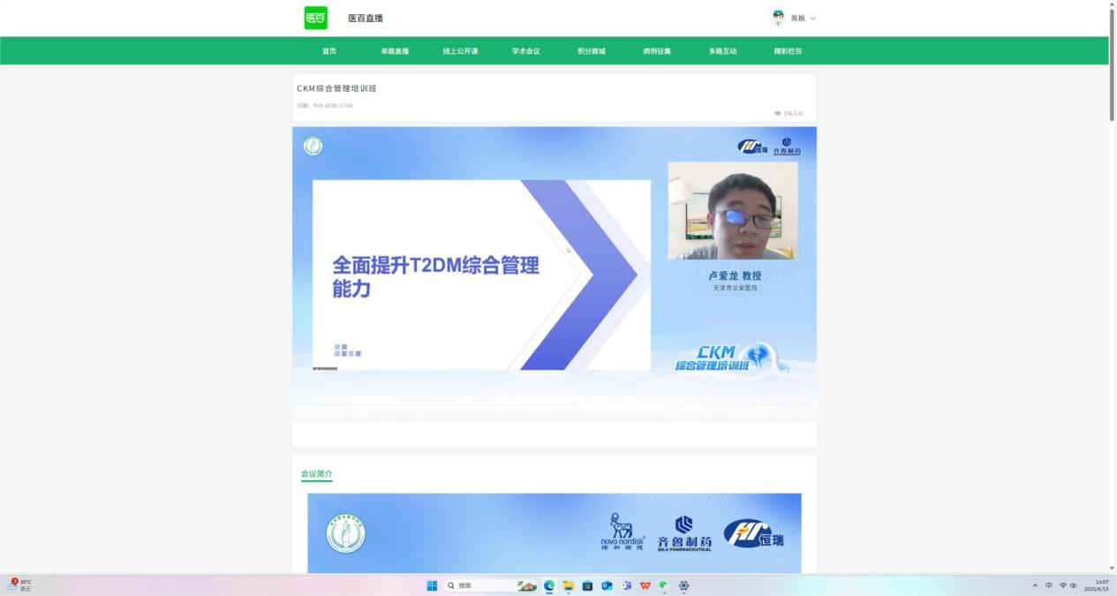
Task: Select 积分商城 in the navigation bar
Action: point(592,51)
